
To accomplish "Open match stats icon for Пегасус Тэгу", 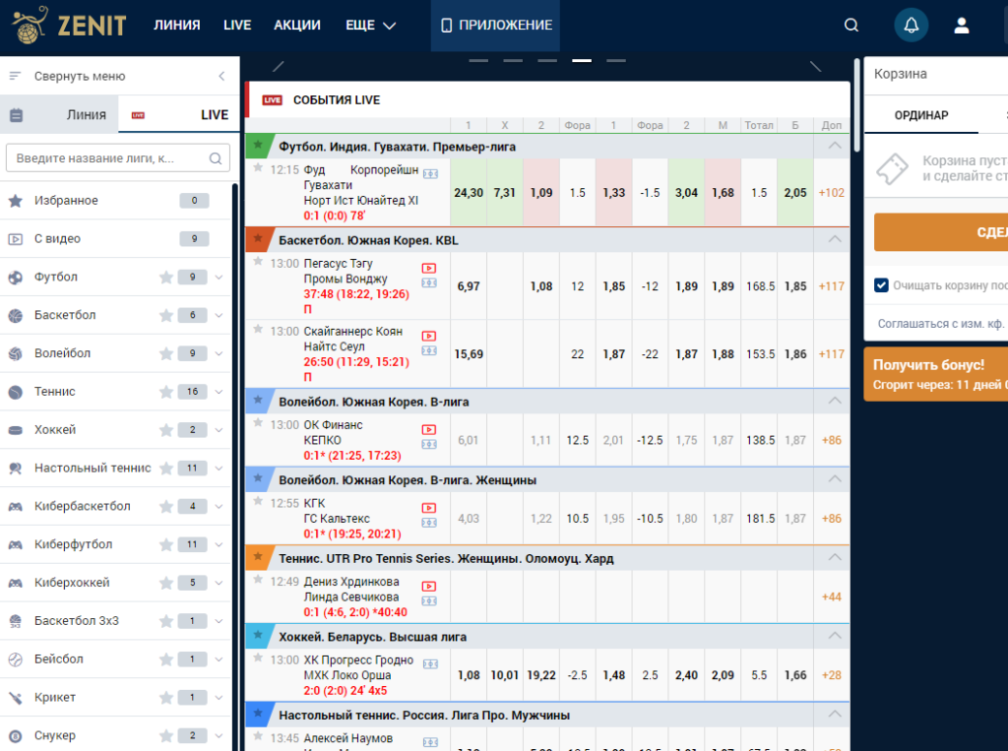I will pos(429,282).
